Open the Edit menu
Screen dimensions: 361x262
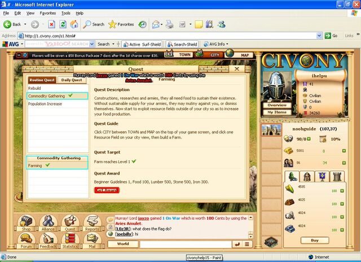tap(17, 13)
